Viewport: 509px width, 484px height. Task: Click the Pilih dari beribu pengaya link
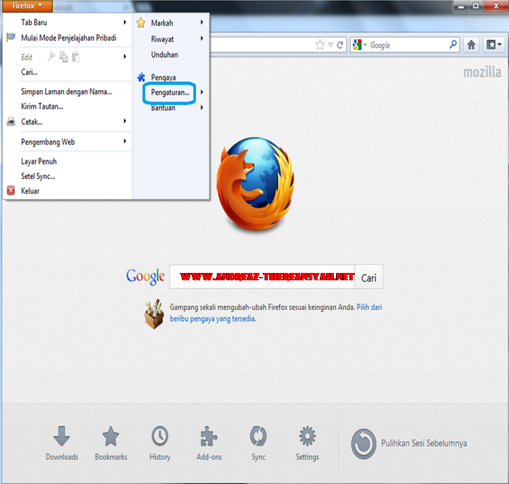[x=276, y=313]
